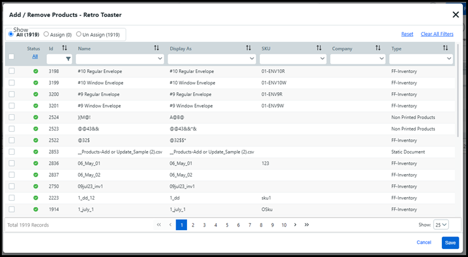Viewport: 468px width, 257px height.
Task: Sort the Name column using its arrows
Action: pyautogui.click(x=156, y=48)
